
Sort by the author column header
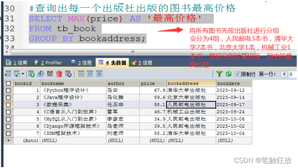tap(123, 83)
